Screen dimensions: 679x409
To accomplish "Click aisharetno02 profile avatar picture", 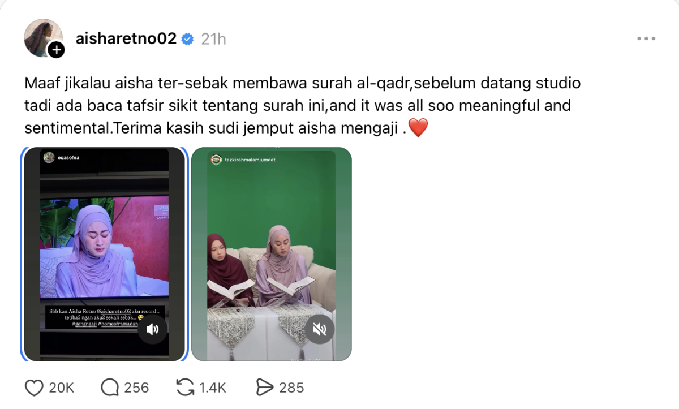I will pyautogui.click(x=43, y=38).
